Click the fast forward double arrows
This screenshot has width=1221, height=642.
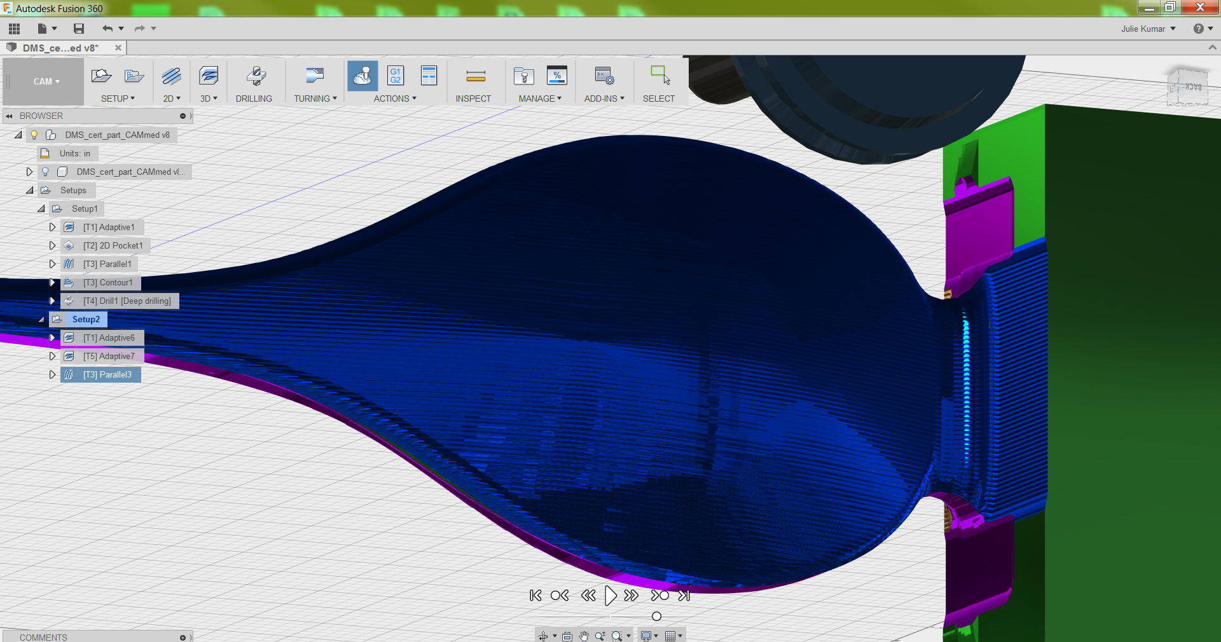tap(631, 596)
